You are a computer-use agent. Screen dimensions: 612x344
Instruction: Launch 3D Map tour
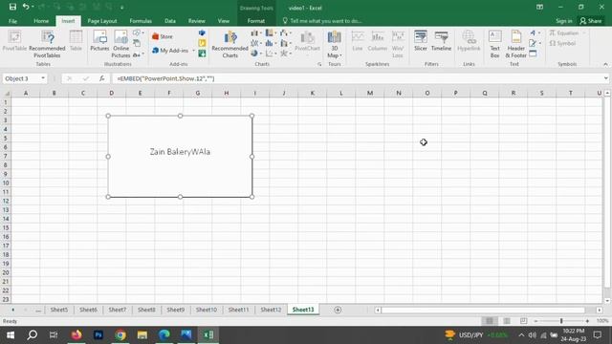(x=334, y=44)
